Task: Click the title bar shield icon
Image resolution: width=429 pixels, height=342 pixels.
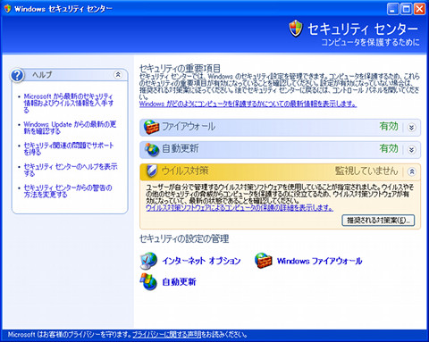Action: click(x=7, y=9)
